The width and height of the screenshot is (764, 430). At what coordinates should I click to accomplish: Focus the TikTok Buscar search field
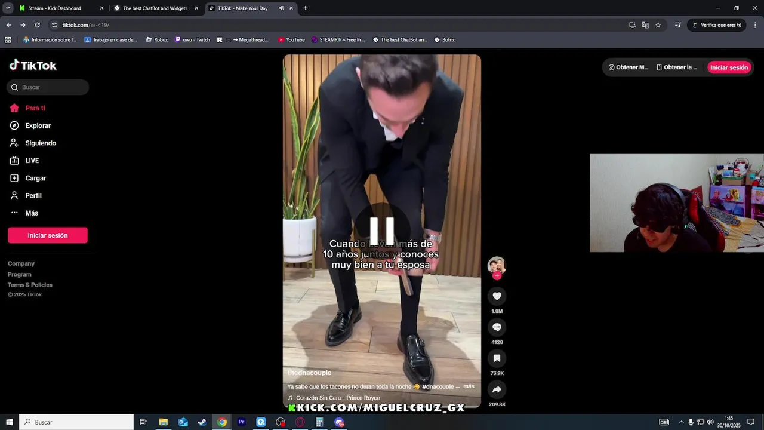click(x=48, y=87)
